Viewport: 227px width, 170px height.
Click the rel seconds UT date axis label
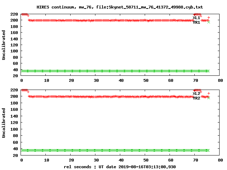point(120,167)
